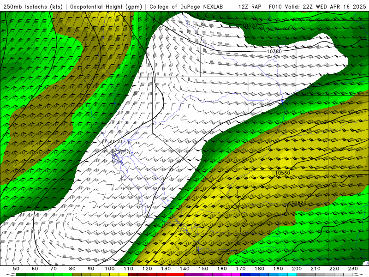Click the 190 kt legend value
369x277 pixels.
pos(278,269)
